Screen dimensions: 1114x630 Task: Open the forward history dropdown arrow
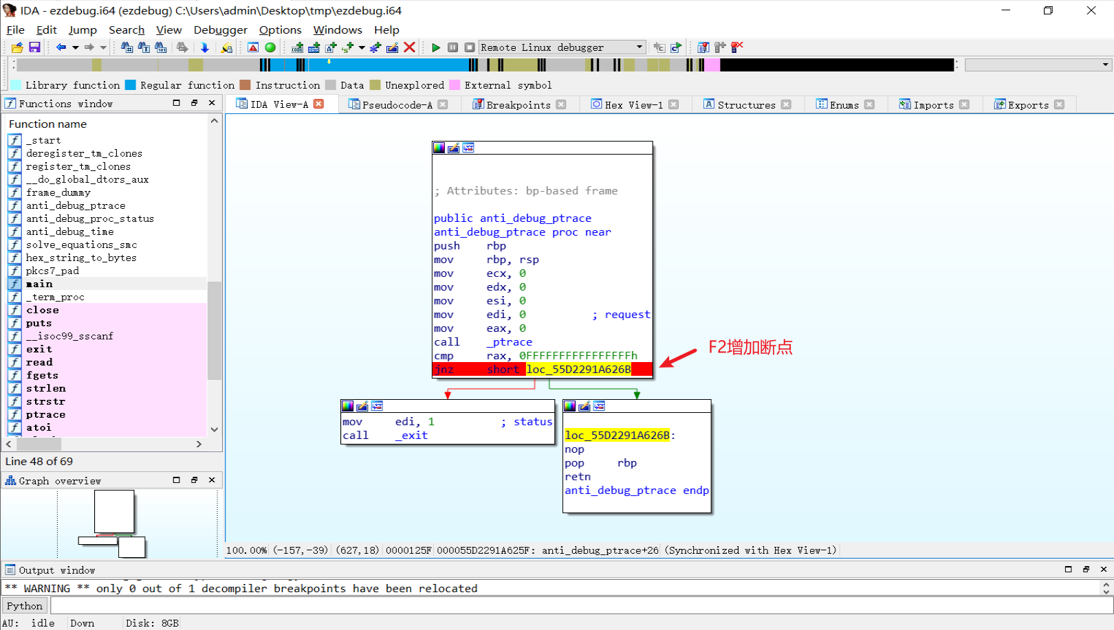click(x=103, y=47)
